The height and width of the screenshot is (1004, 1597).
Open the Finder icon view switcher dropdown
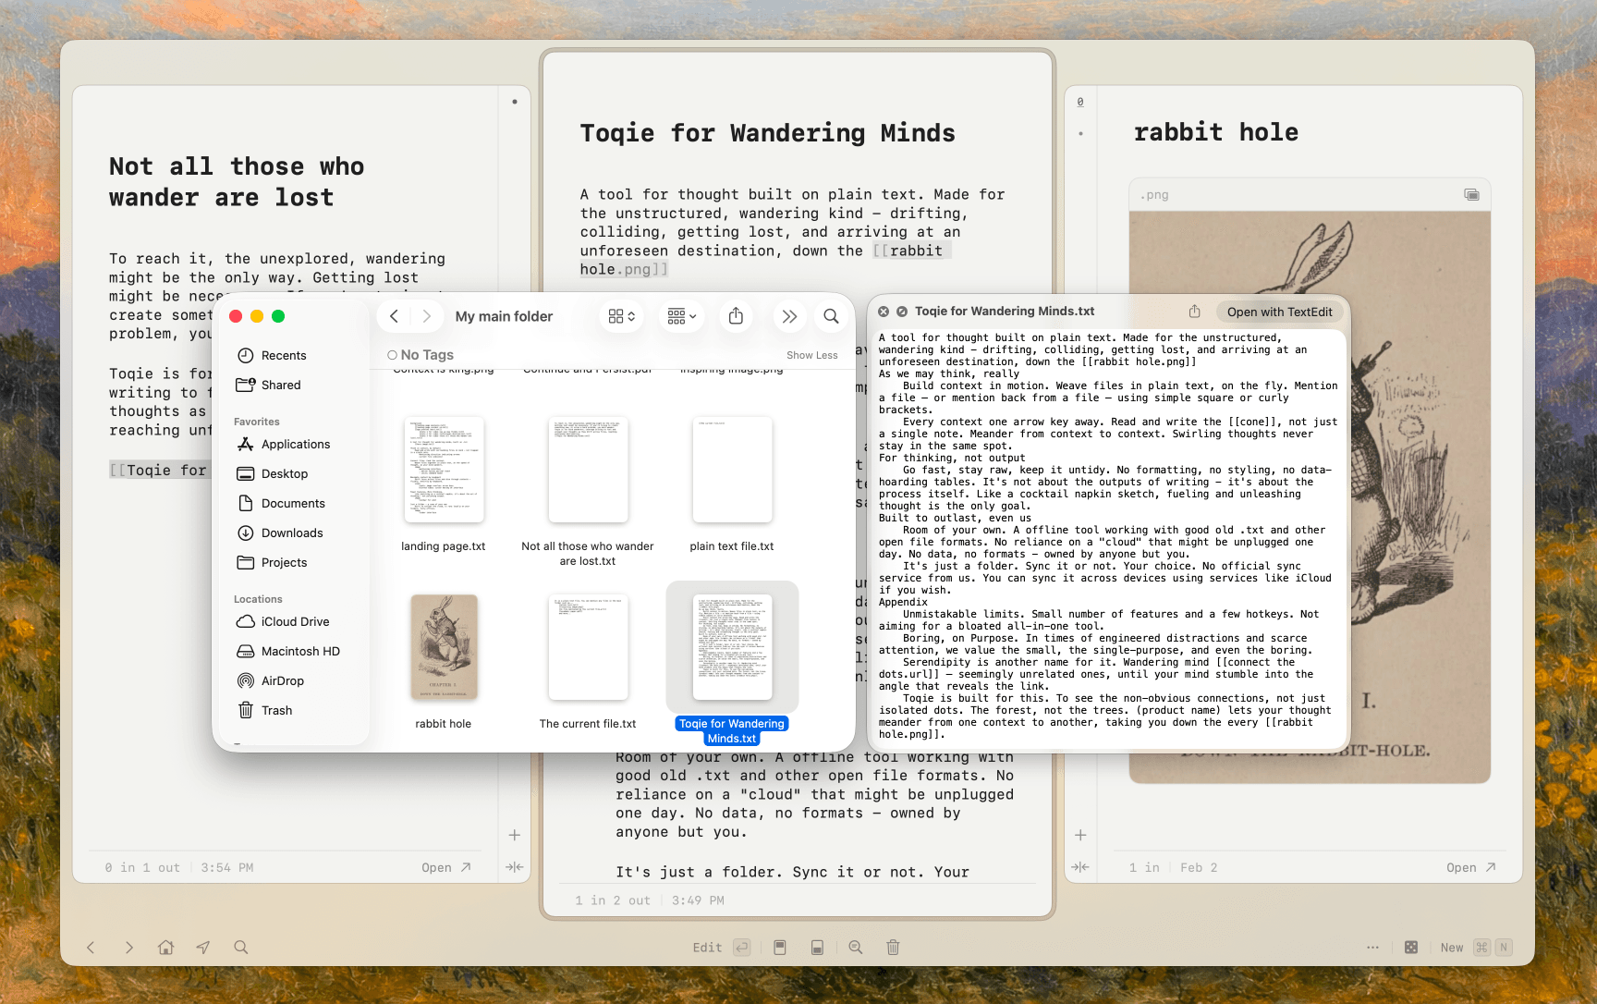tap(622, 316)
